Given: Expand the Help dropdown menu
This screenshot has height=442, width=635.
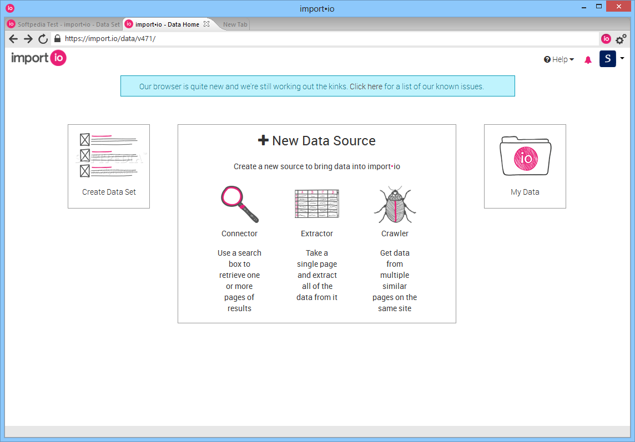Looking at the screenshot, I should tap(559, 59).
